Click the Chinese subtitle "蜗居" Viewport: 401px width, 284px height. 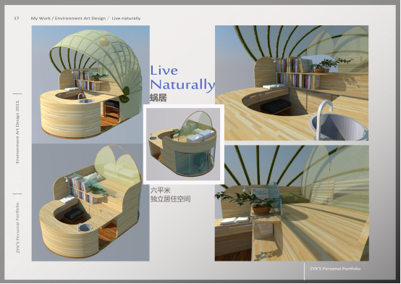pyautogui.click(x=159, y=98)
